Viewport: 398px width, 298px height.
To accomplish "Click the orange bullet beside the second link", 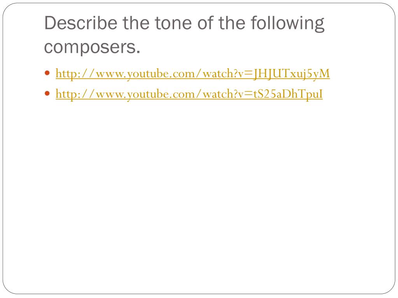I will tap(47, 94).
